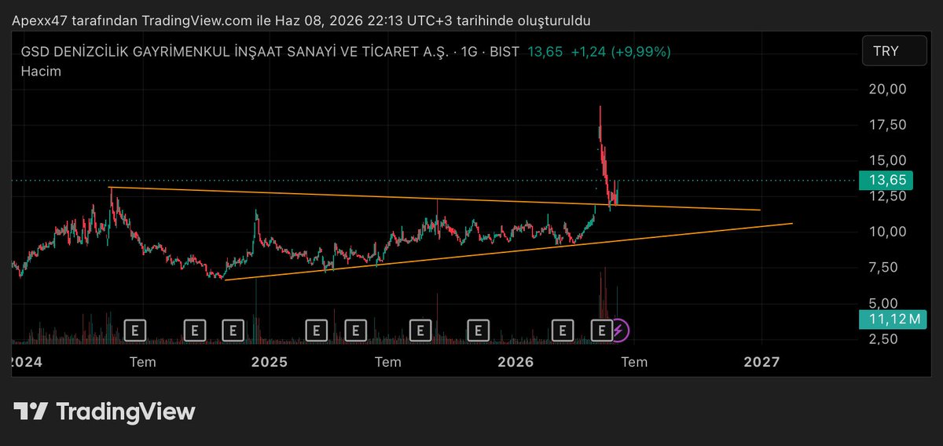Open the first earnings E marker after 2024
The width and height of the screenshot is (943, 446).
coord(134,331)
